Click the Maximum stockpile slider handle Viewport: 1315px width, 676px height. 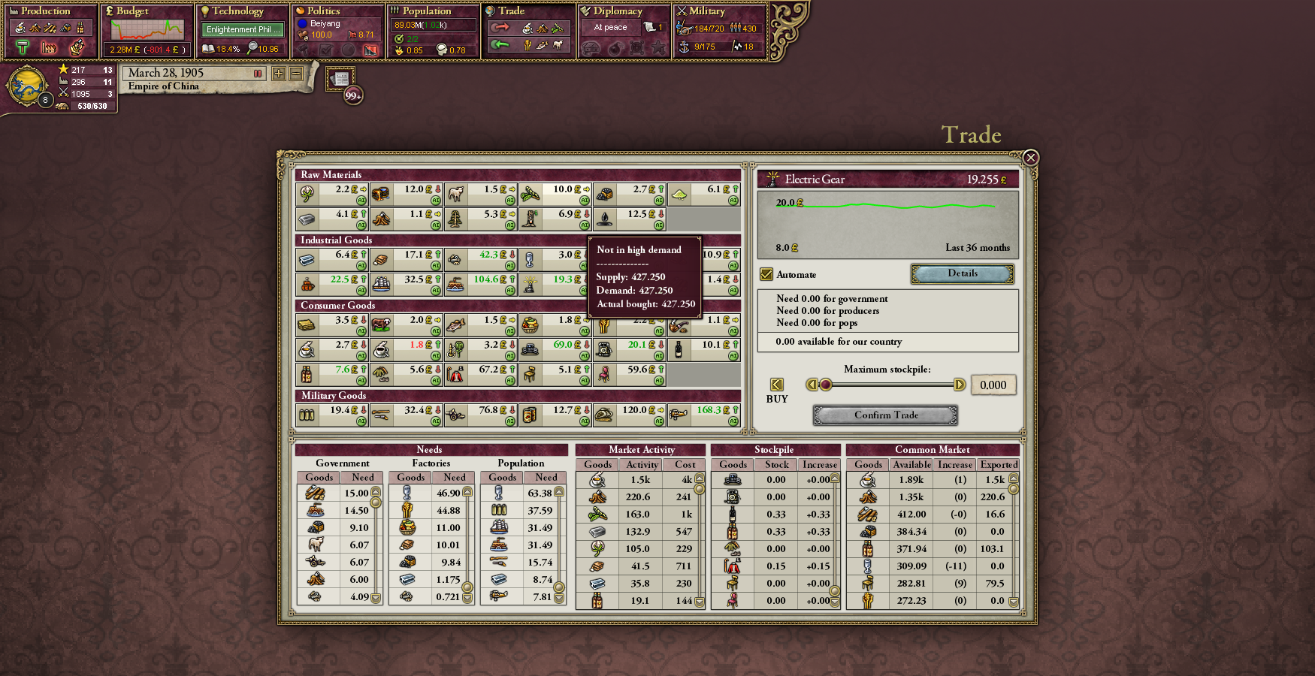[x=826, y=385]
